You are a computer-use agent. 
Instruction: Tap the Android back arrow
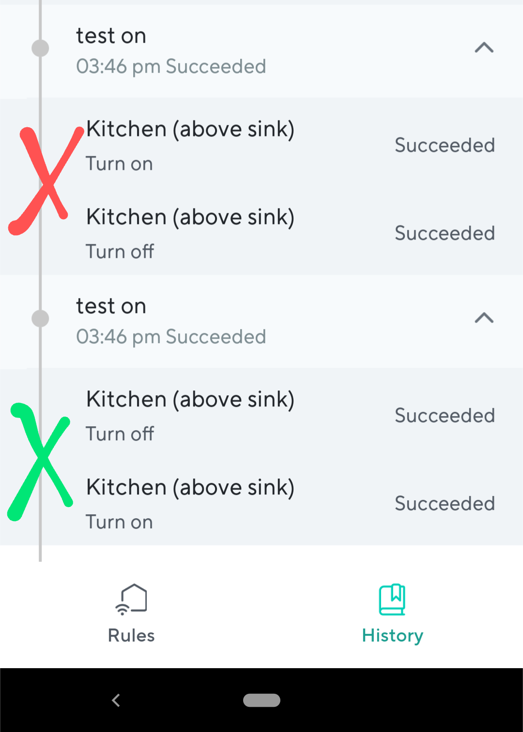[116, 700]
